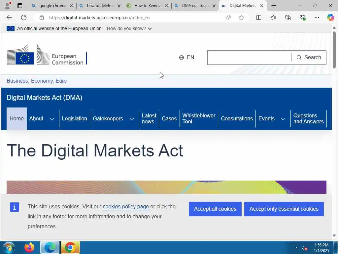
Task: Click 'Digital Markets Act (DMA)' site title
Action: [45, 98]
